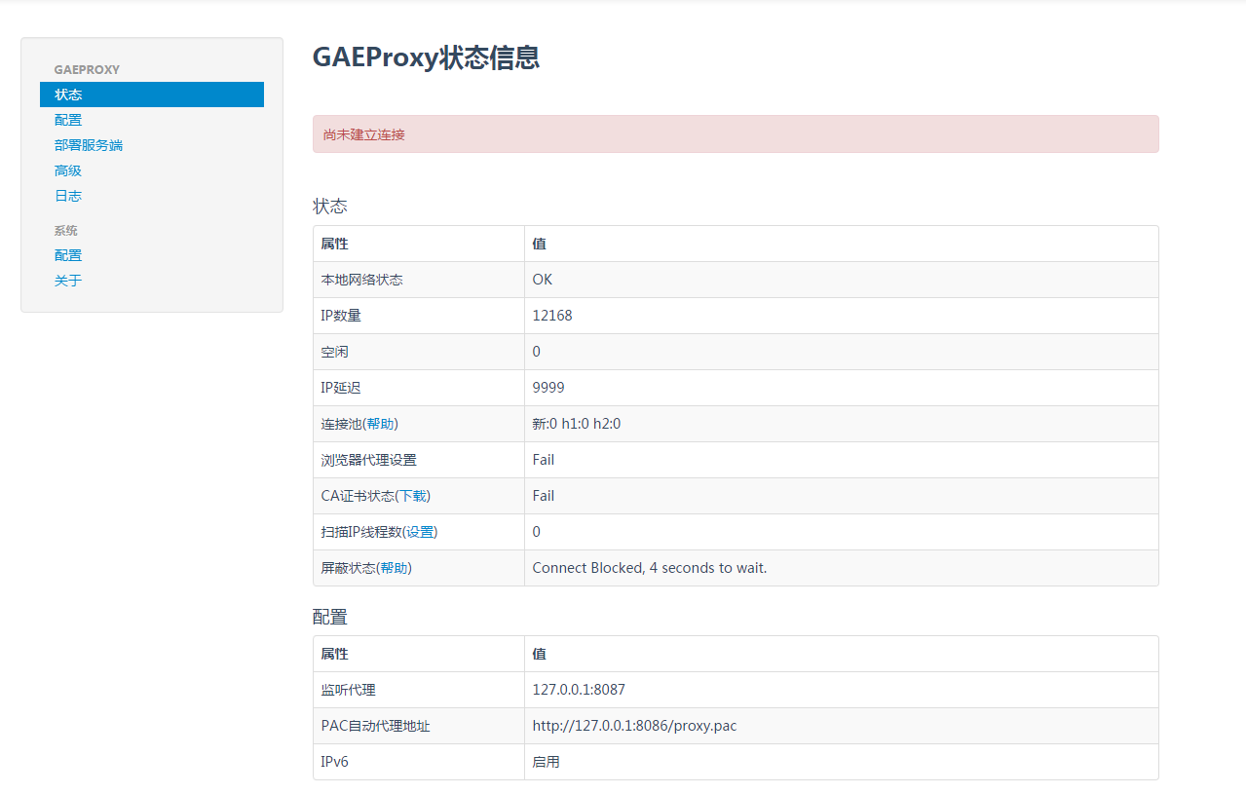Open the 部署服务端 sidebar page

click(88, 144)
